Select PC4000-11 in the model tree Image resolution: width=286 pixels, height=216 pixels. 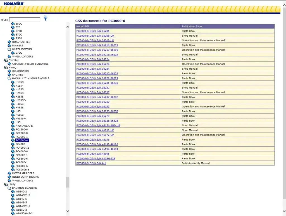click(x=22, y=148)
